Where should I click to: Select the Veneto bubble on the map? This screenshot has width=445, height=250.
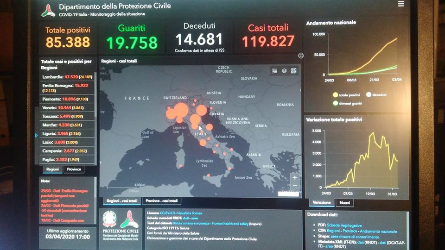point(202,110)
